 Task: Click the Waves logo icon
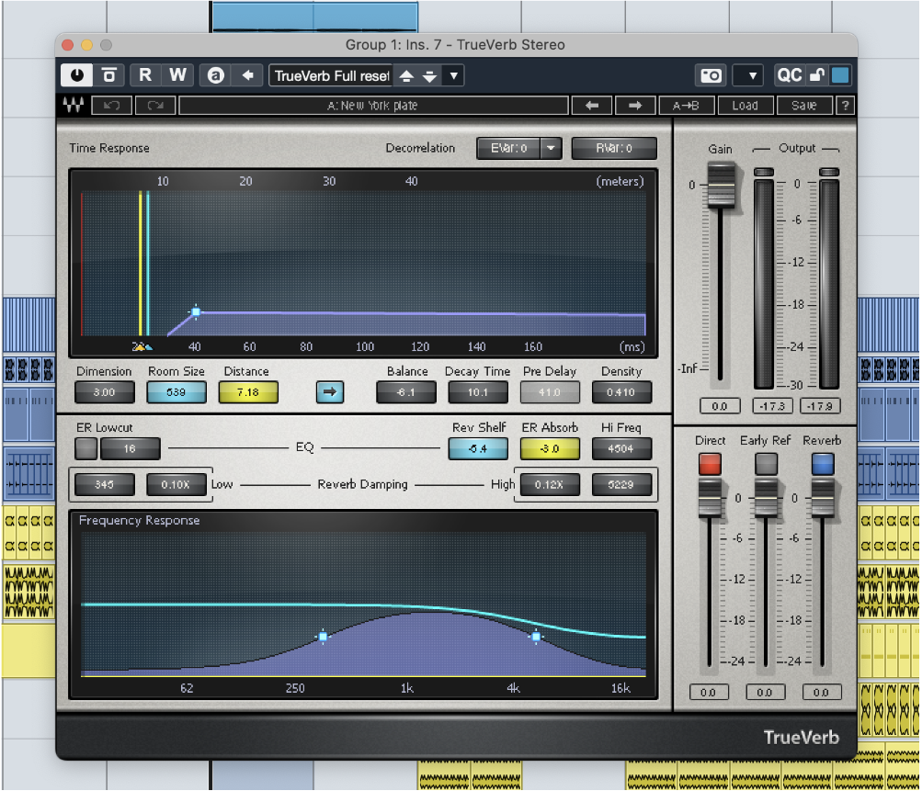point(73,106)
